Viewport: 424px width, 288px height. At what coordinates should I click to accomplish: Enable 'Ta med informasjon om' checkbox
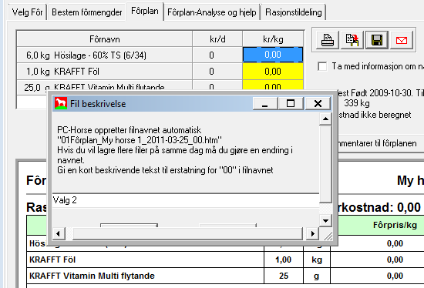(322, 66)
